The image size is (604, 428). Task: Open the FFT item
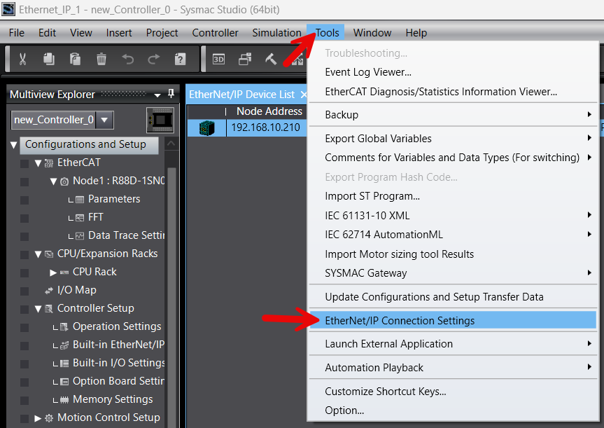pyautogui.click(x=95, y=217)
